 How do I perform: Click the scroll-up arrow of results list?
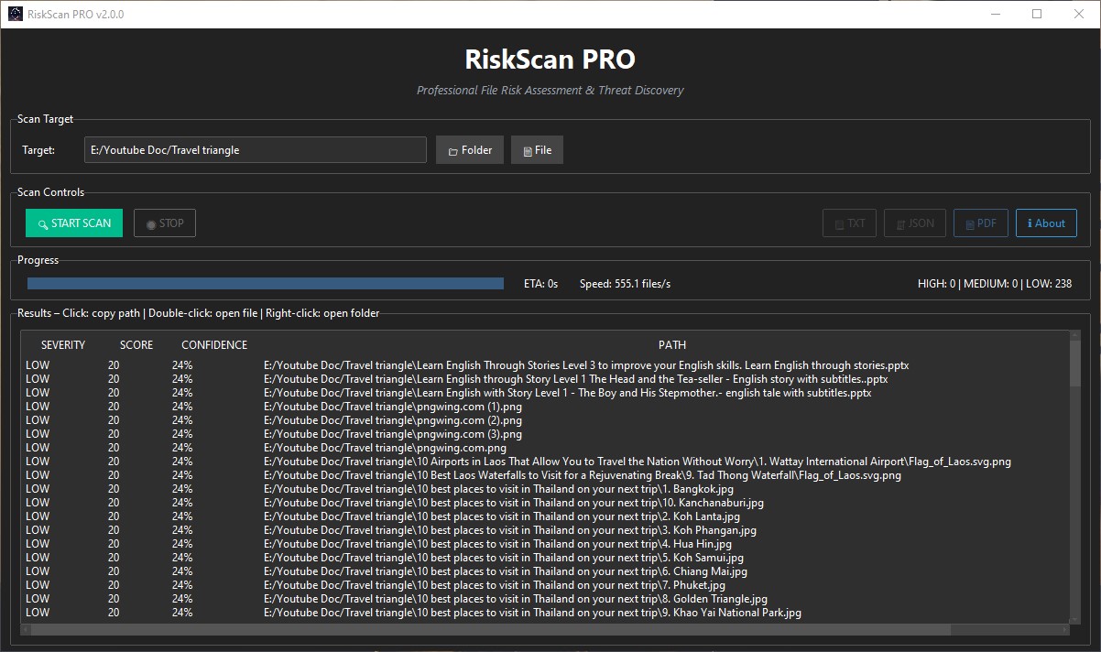coord(1075,336)
